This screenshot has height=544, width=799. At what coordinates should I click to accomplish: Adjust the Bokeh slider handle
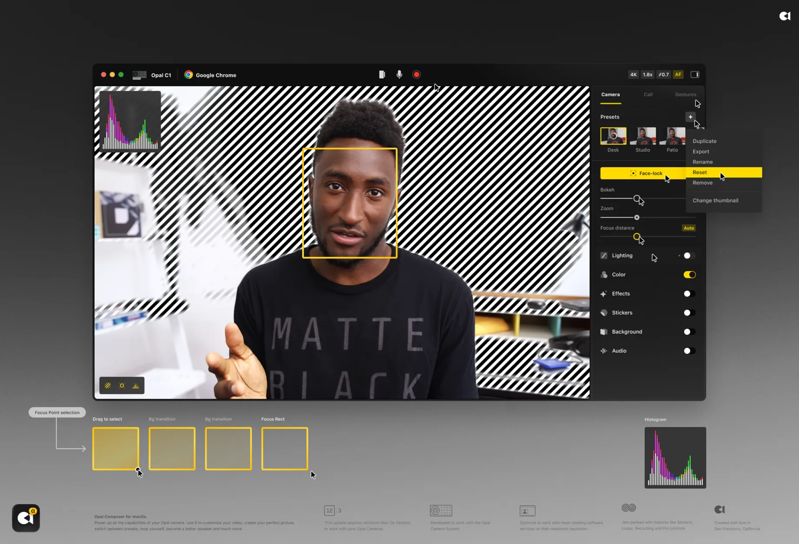tap(637, 199)
